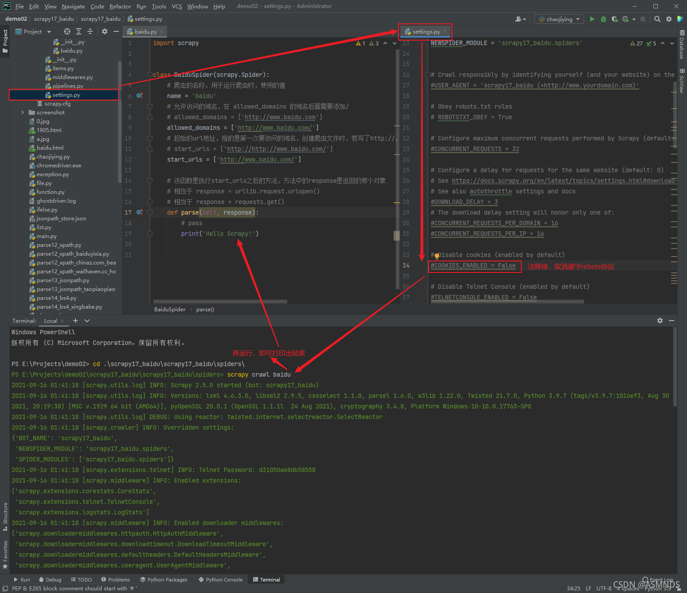Fold the BaiduSpider class block
687x593 pixels.
click(x=150, y=75)
